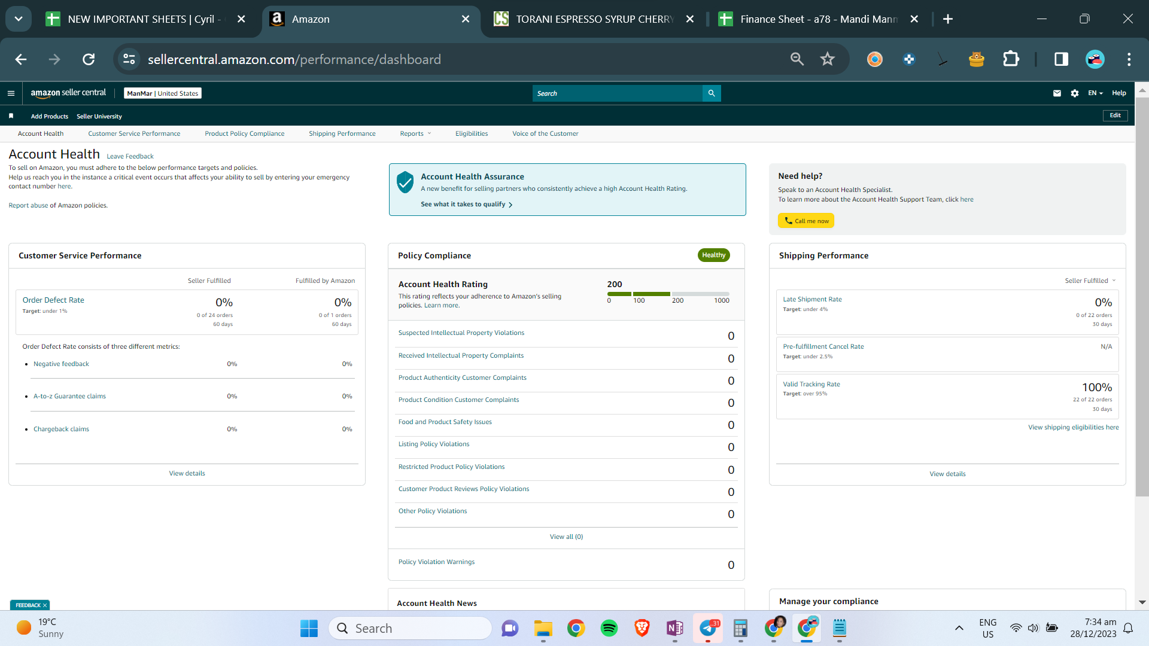The image size is (1149, 646).
Task: Click View all (0) policy link
Action: [x=566, y=537]
